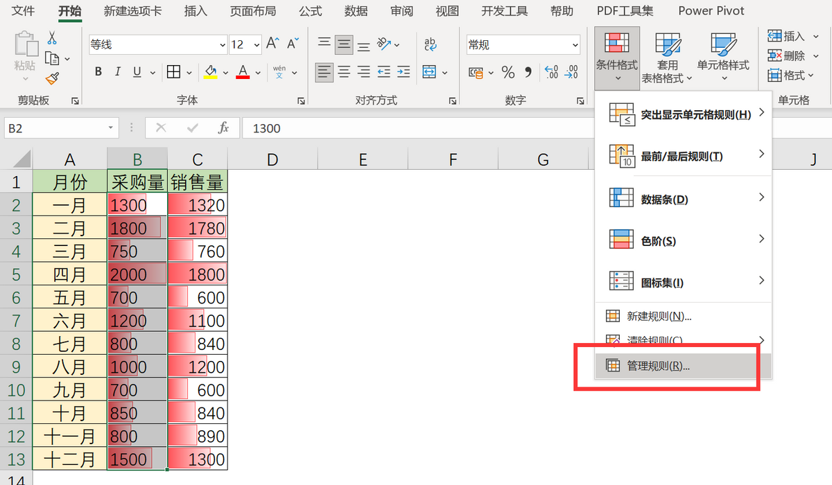Image resolution: width=832 pixels, height=485 pixels.
Task: Expand the underline style dropdown arrow
Action: [x=152, y=72]
